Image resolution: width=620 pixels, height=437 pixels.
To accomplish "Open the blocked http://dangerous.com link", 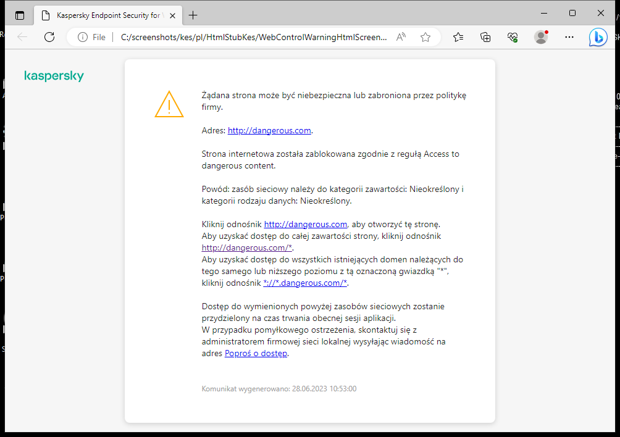I will (269, 130).
